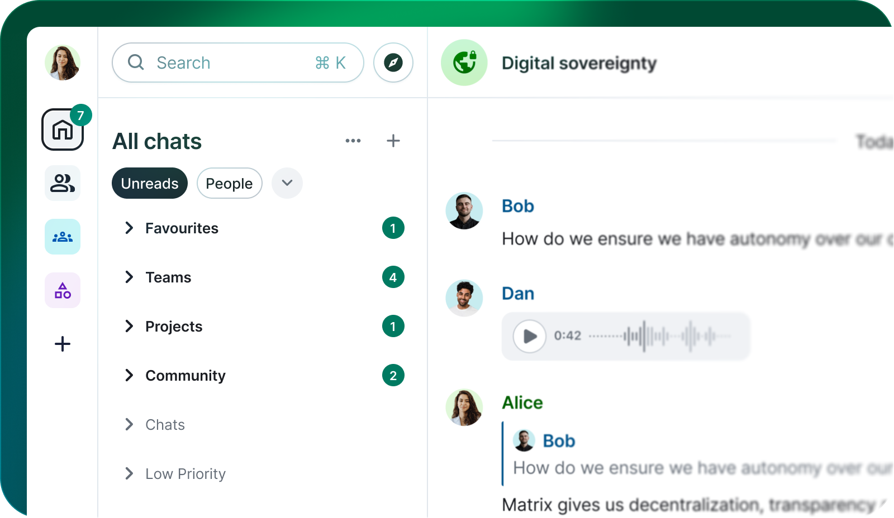
Task: Click Bob's name in the quoted reply
Action: click(x=559, y=441)
